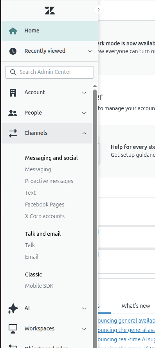Screen dimensions: 155x348
Task: Open the Messaging link
Action: (38, 169)
